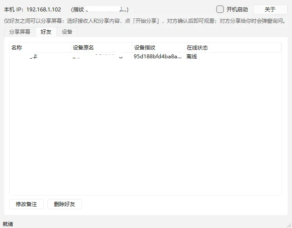Sort by the 名称 column header

40,48
